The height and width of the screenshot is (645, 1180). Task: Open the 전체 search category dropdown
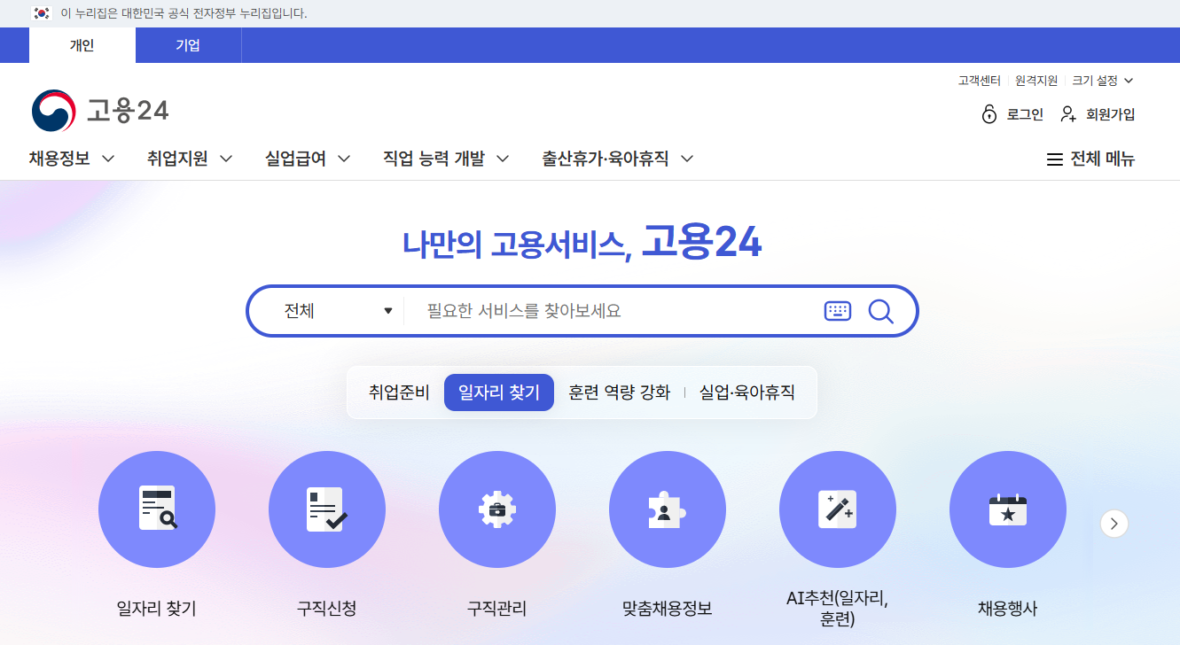[338, 311]
